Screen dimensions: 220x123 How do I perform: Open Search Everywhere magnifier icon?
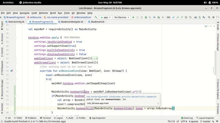pyautogui.click(x=209, y=17)
